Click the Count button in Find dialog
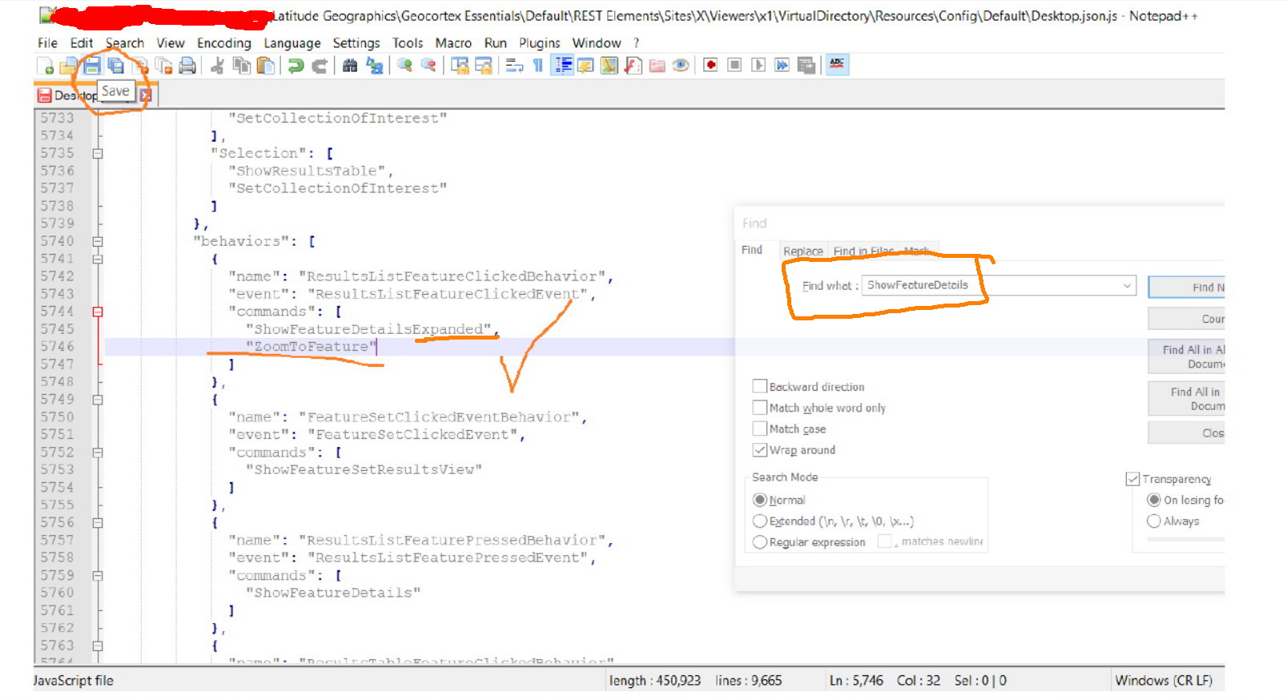 [1187, 319]
